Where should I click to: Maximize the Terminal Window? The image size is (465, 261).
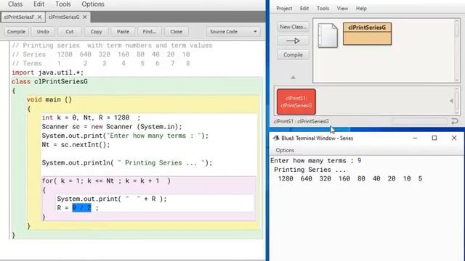pos(434,138)
